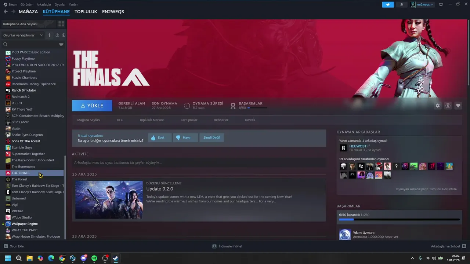The height and width of the screenshot is (264, 470).
Task: Dismiss review prompt with Şimdi Değil
Action: (212, 137)
